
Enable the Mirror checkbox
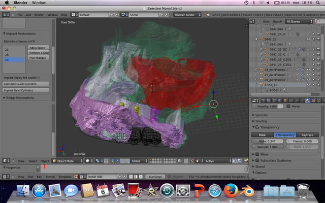[x=257, y=153]
